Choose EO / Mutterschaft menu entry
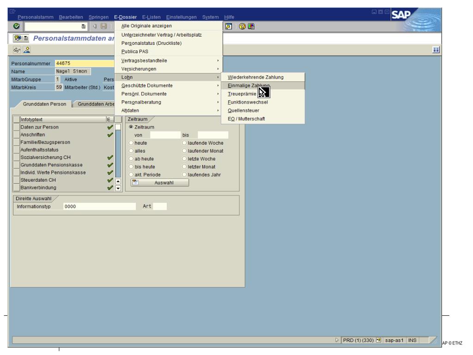The height and width of the screenshot is (355, 473). 263,119
